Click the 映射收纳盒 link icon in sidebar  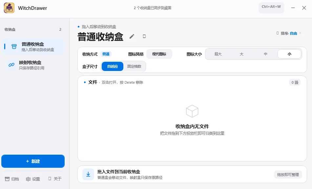[x=11, y=65]
